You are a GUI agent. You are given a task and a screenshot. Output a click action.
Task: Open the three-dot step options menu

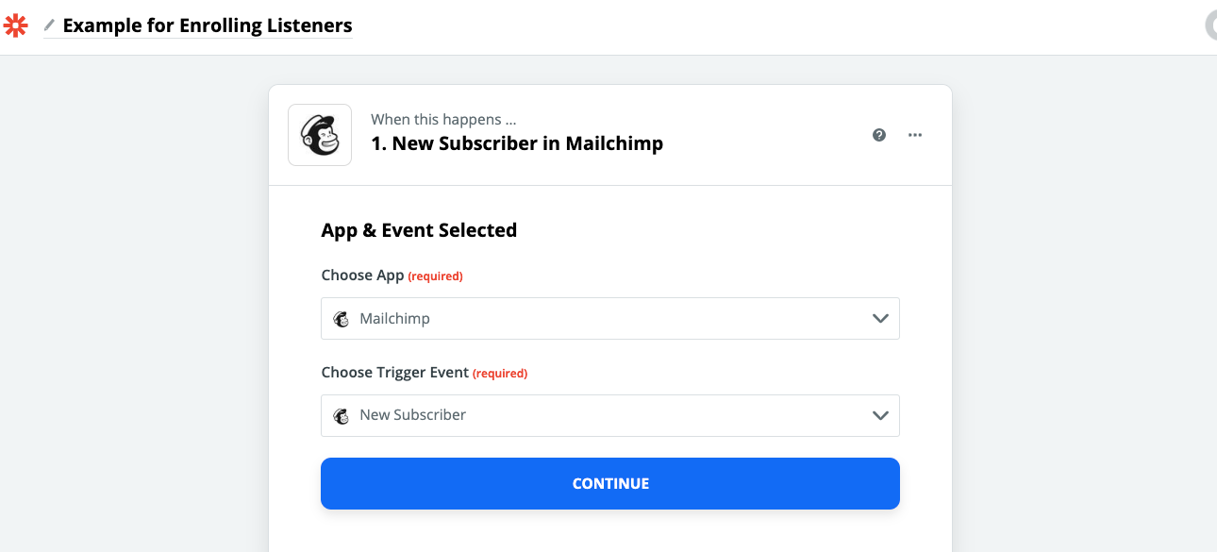pos(915,135)
